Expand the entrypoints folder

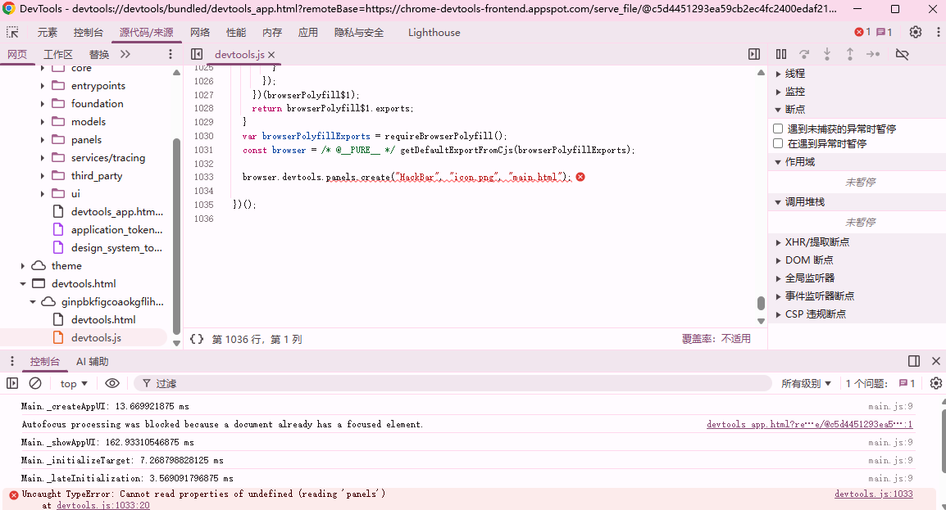[43, 86]
